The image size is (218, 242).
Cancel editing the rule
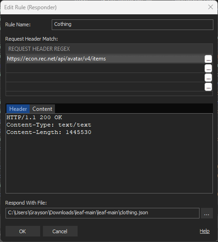point(60,231)
